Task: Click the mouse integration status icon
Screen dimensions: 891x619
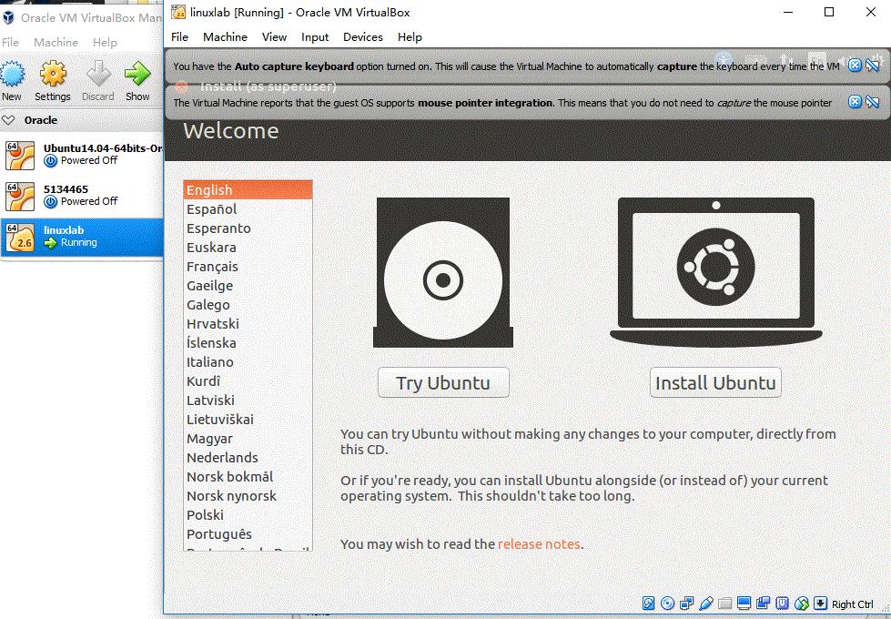Action: (x=802, y=604)
